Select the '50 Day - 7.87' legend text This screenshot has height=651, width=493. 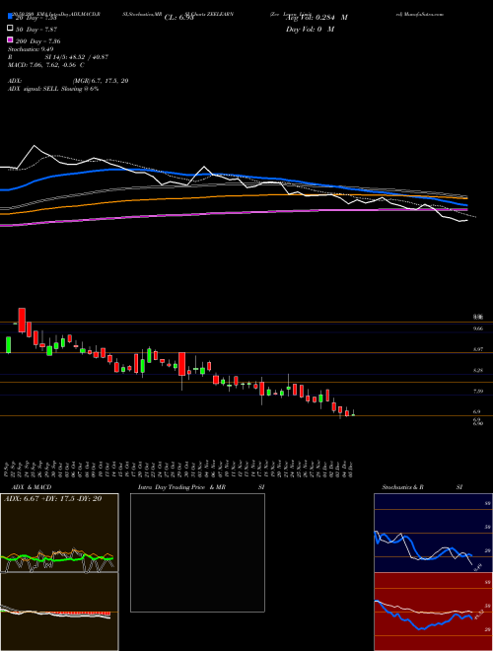pyautogui.click(x=36, y=29)
